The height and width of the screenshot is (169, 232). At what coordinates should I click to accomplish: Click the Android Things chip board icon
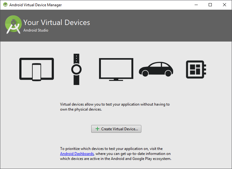196,69
